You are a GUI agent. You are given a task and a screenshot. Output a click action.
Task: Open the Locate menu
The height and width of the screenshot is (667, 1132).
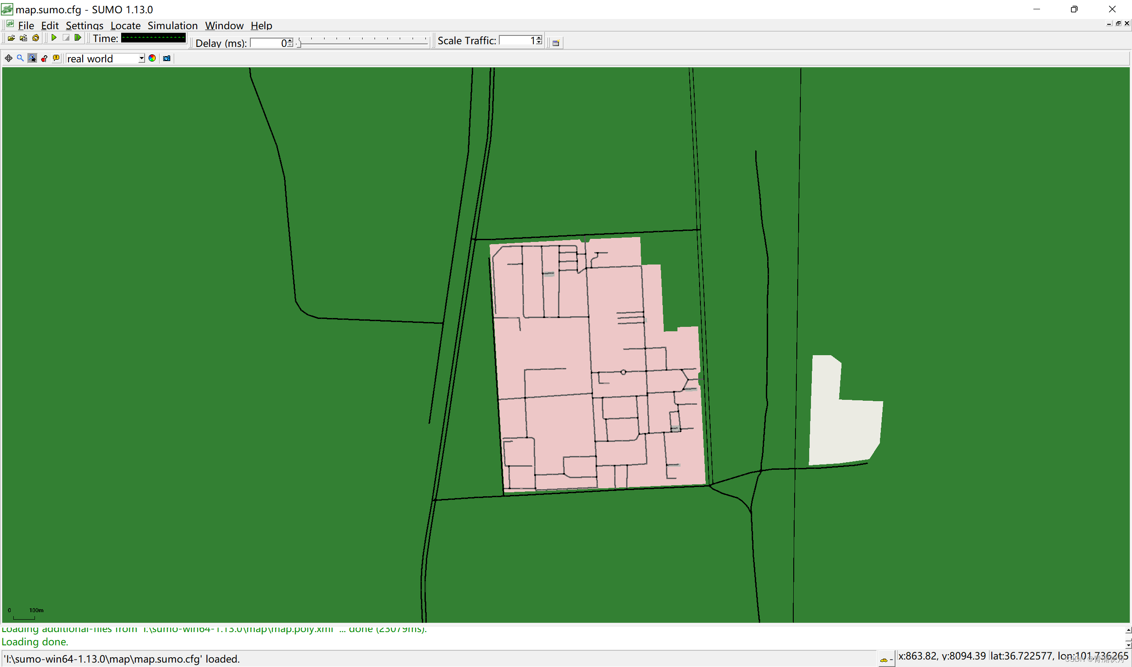(x=125, y=26)
